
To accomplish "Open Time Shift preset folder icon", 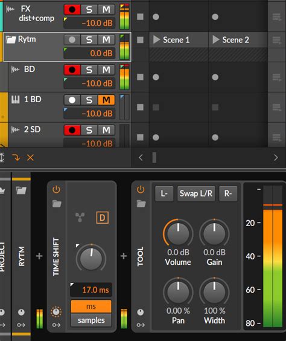I will (57, 204).
